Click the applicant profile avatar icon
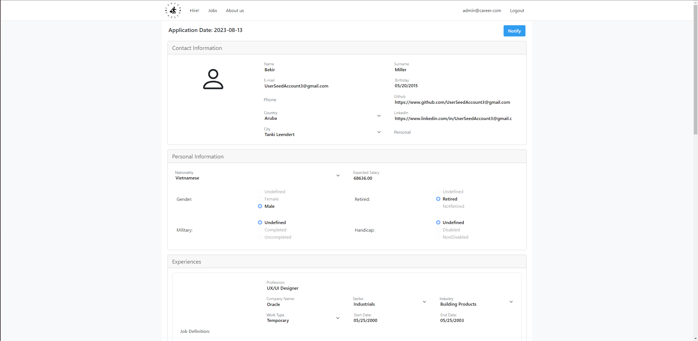698x341 pixels. pyautogui.click(x=213, y=79)
